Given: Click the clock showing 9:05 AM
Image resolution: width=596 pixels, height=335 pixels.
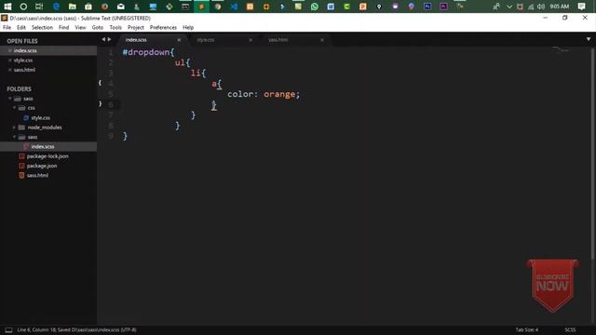Looking at the screenshot, I should 559,7.
